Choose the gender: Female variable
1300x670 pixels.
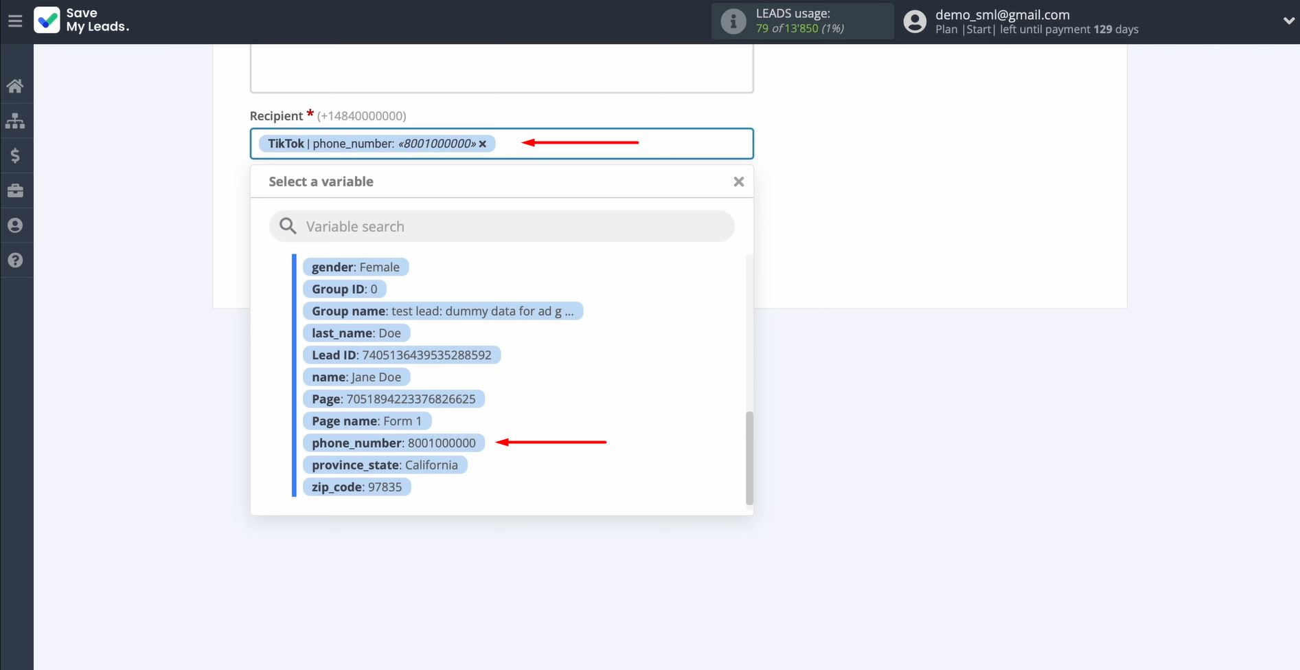pyautogui.click(x=355, y=267)
